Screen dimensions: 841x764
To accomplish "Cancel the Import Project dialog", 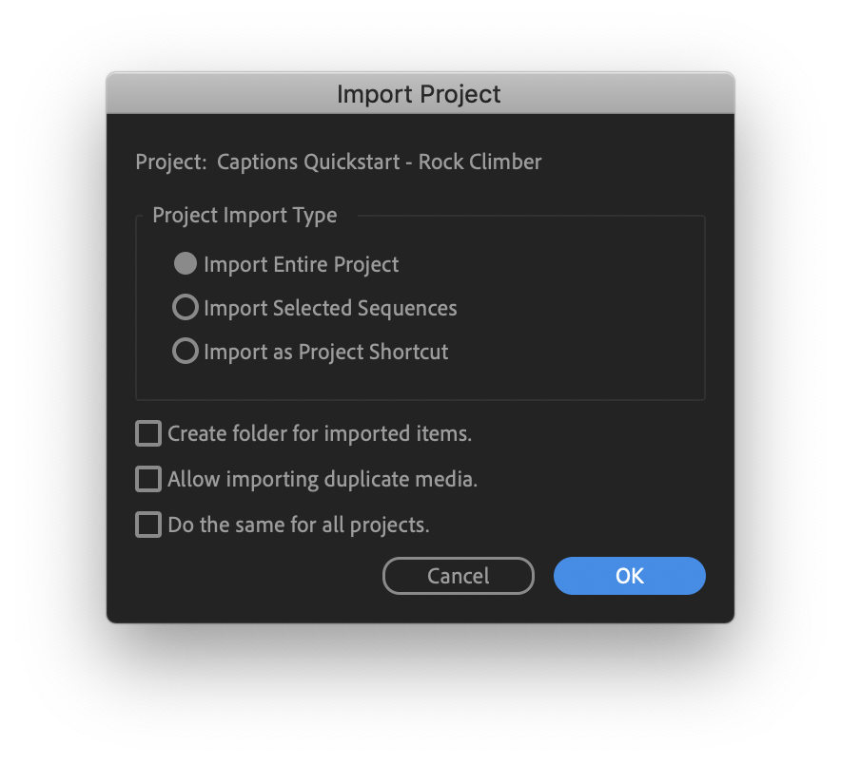I will click(x=458, y=576).
